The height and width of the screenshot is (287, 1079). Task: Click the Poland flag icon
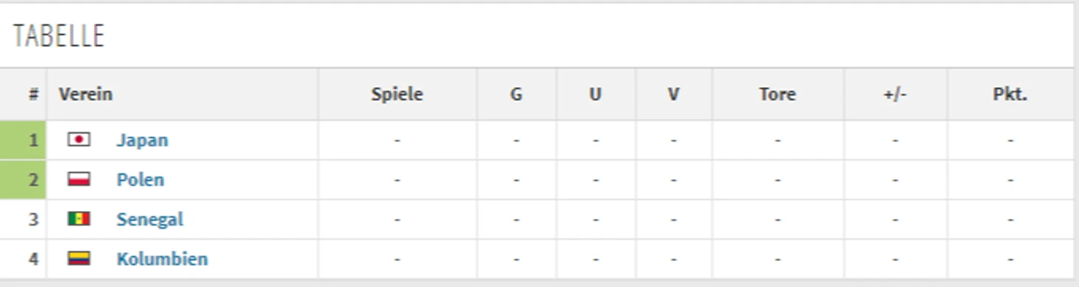79,179
